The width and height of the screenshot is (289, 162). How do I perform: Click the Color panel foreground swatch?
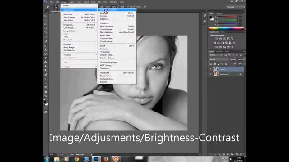click(210, 17)
